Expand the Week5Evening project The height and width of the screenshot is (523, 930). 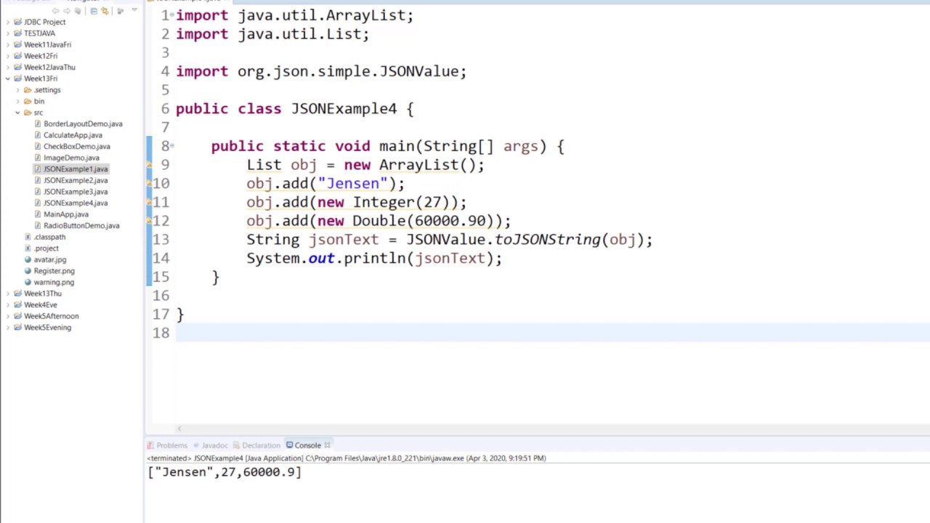(x=8, y=328)
